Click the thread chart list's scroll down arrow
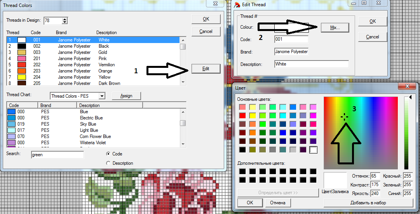 183,144
